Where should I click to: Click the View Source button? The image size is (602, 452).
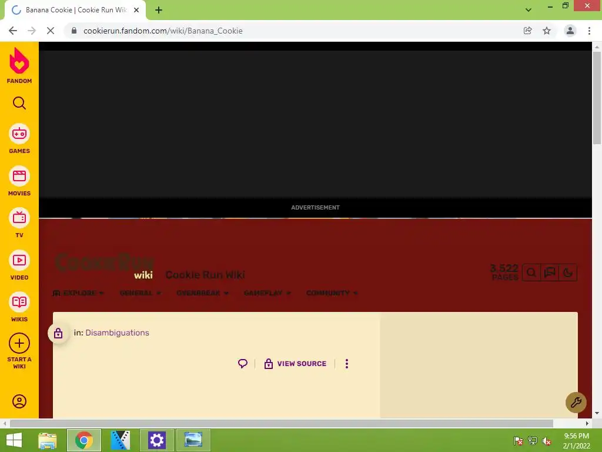(295, 364)
